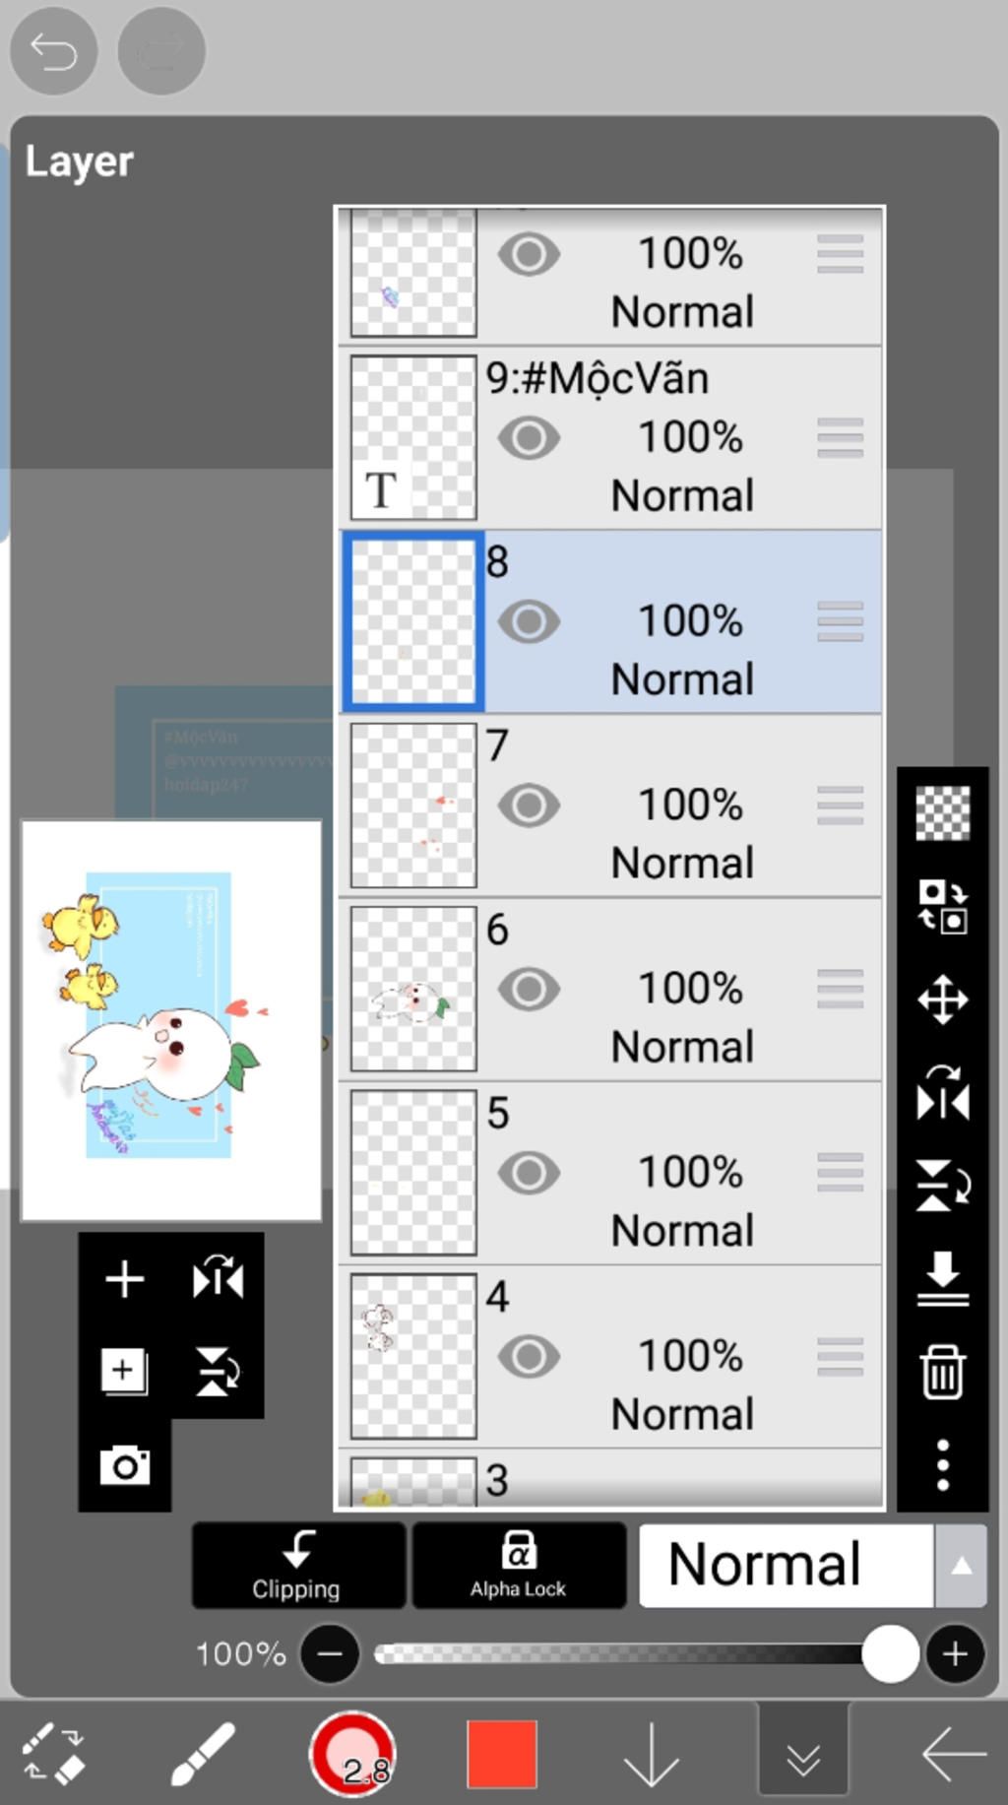Collapse panel with double chevron down
This screenshot has height=1805, width=1008.
tap(803, 1755)
